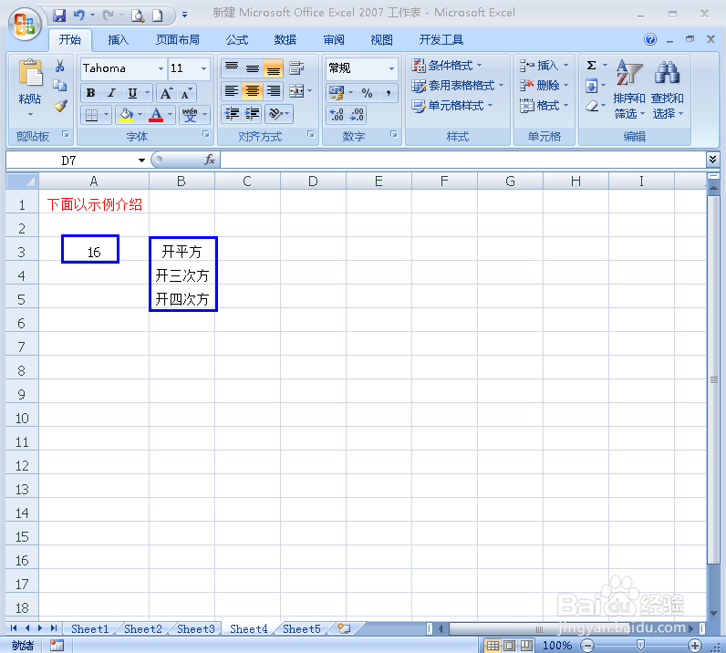Screen dimensions: 726x653
Task: Zoom in with the plus button
Action: [694, 645]
